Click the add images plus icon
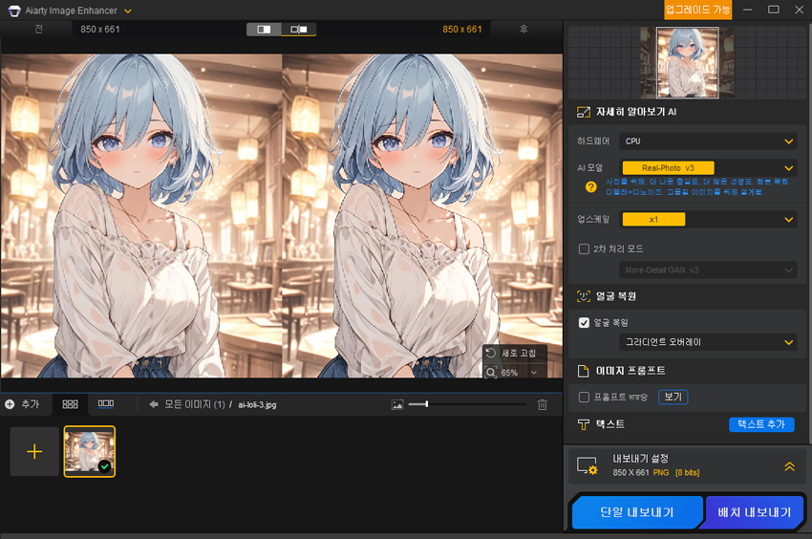Viewport: 812px width, 539px height. pos(10,404)
